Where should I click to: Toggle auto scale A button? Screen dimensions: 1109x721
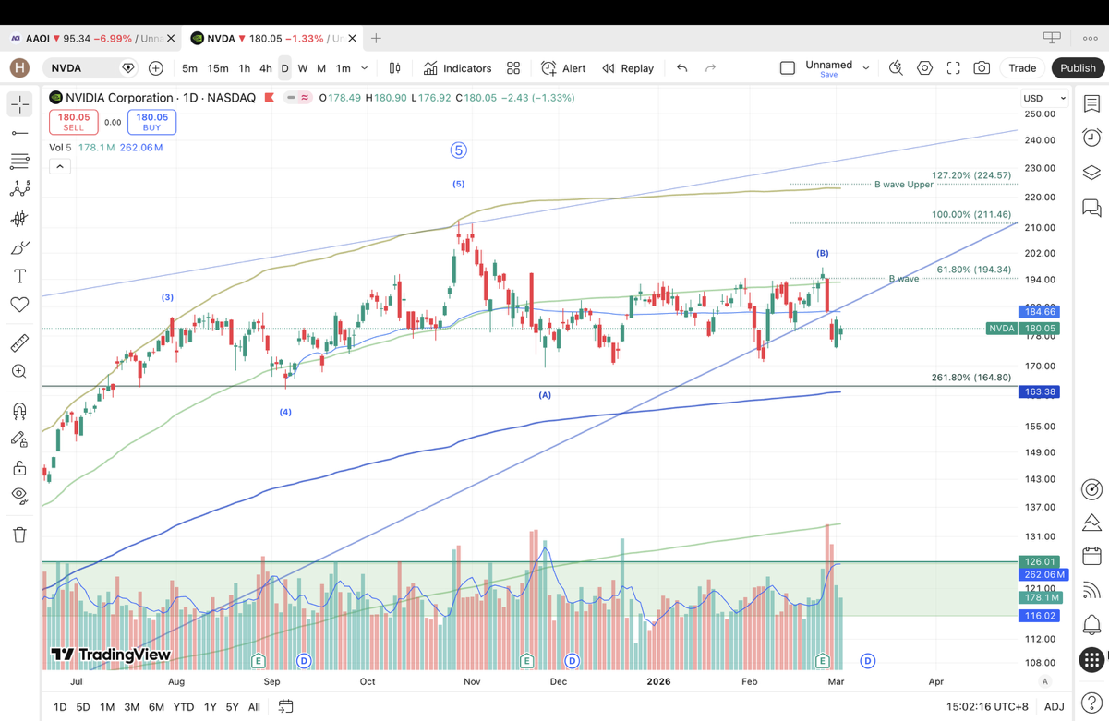click(x=1045, y=681)
